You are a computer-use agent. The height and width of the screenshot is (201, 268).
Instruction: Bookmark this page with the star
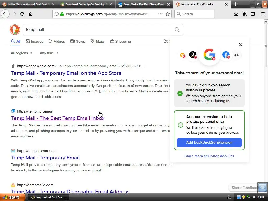pyautogui.click(x=168, y=14)
